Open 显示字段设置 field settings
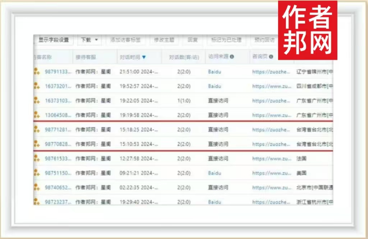 point(54,40)
